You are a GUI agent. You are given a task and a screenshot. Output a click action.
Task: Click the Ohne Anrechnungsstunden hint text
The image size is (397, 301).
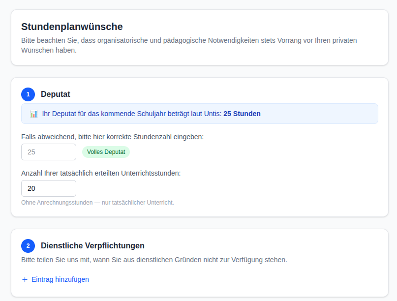coord(97,202)
